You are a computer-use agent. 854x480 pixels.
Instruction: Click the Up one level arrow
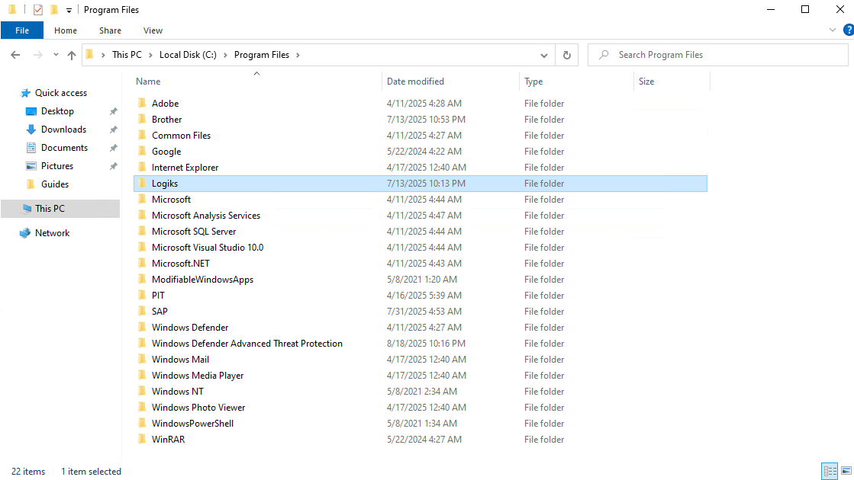pyautogui.click(x=72, y=55)
